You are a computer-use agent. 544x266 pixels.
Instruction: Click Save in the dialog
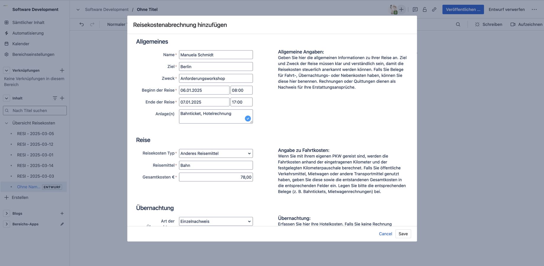(403, 234)
